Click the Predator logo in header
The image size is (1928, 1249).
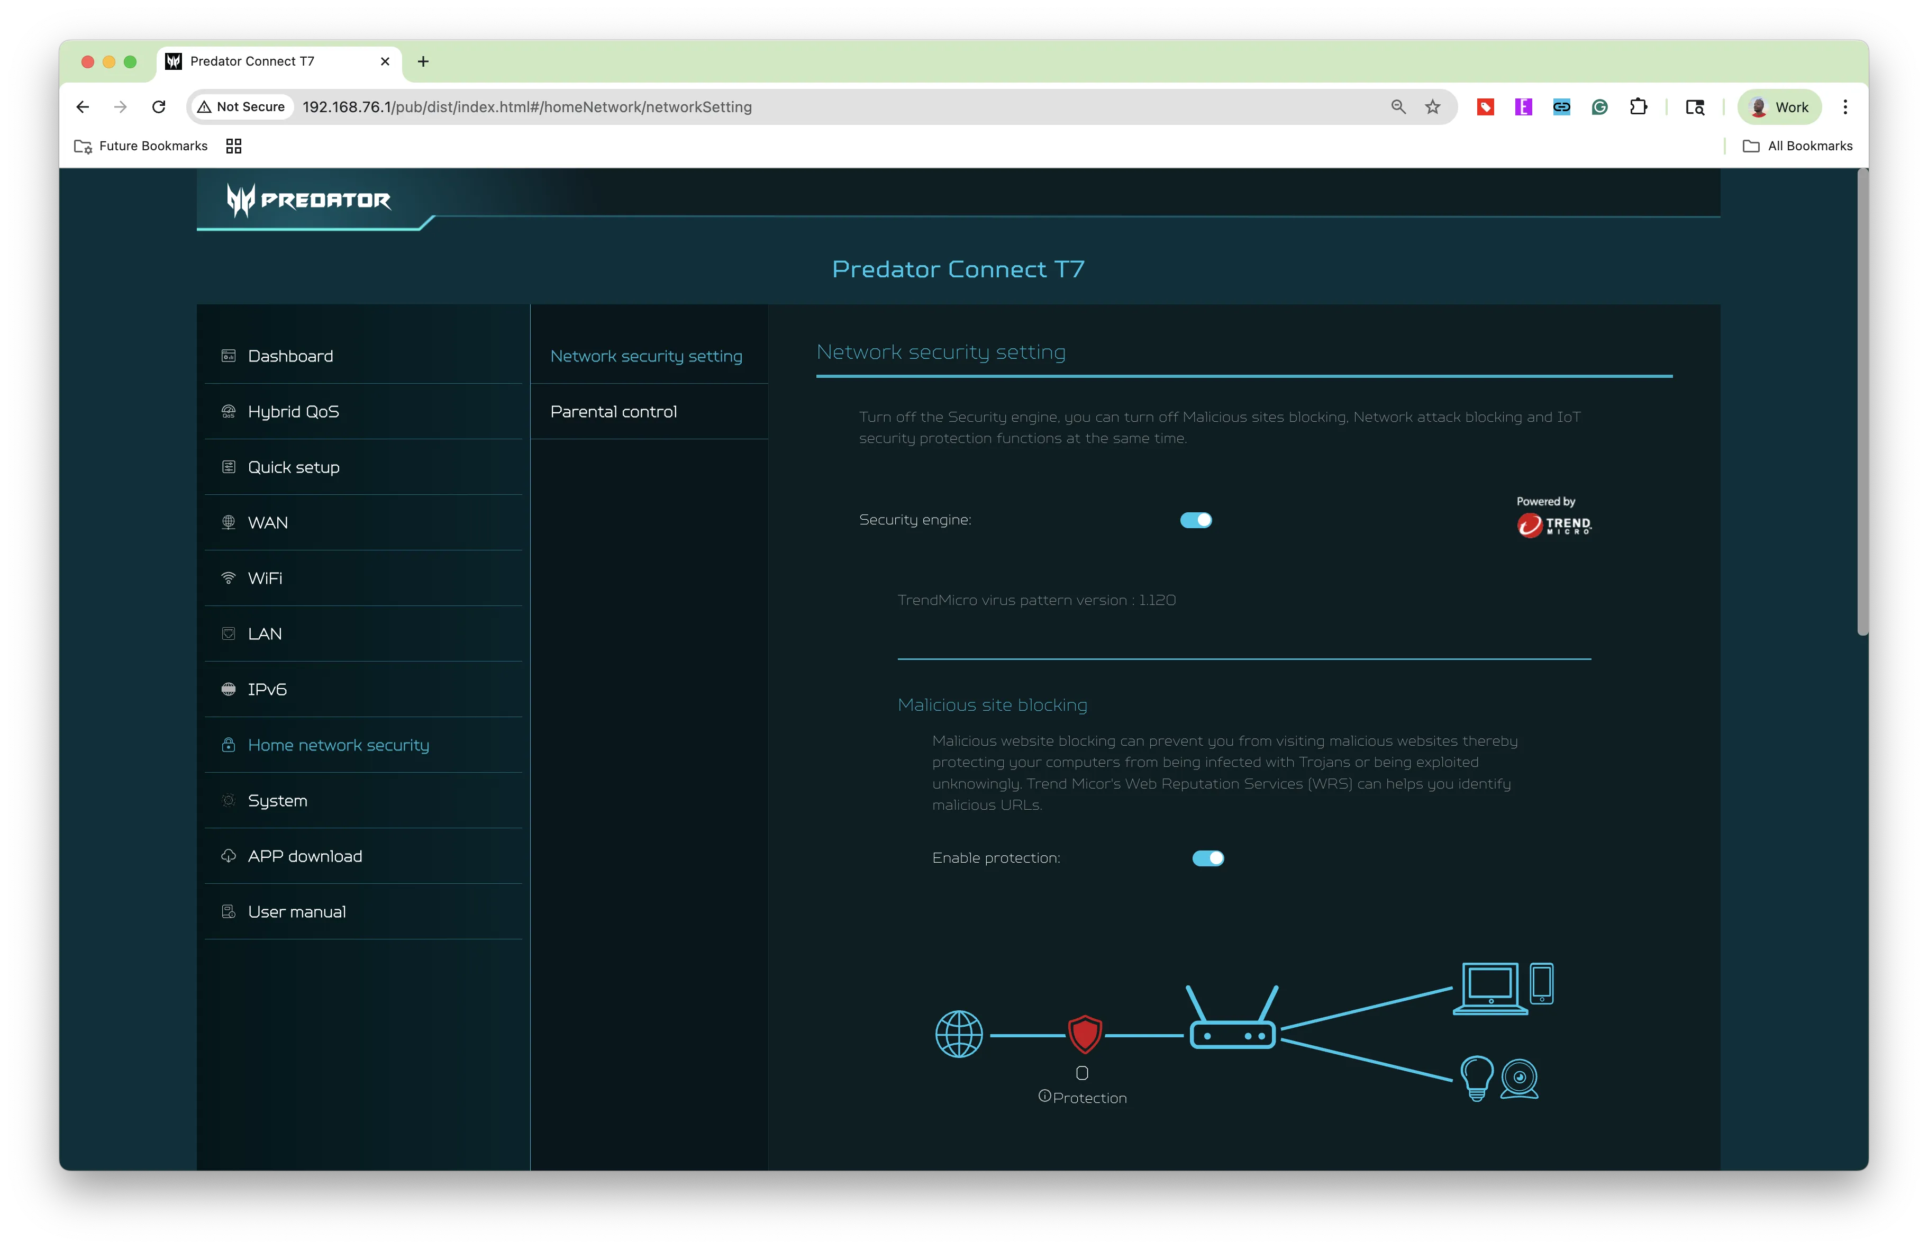pos(308,200)
